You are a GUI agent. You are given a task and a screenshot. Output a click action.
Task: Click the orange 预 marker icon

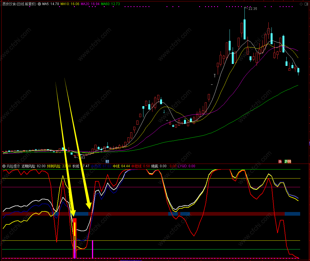click(x=289, y=161)
